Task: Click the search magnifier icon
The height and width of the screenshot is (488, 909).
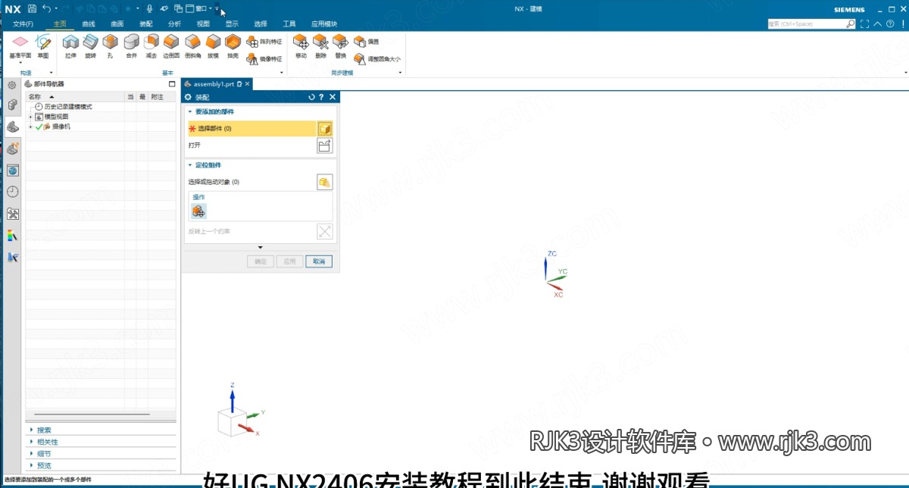Action: tap(851, 24)
